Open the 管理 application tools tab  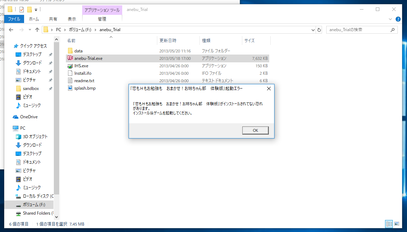click(x=102, y=19)
